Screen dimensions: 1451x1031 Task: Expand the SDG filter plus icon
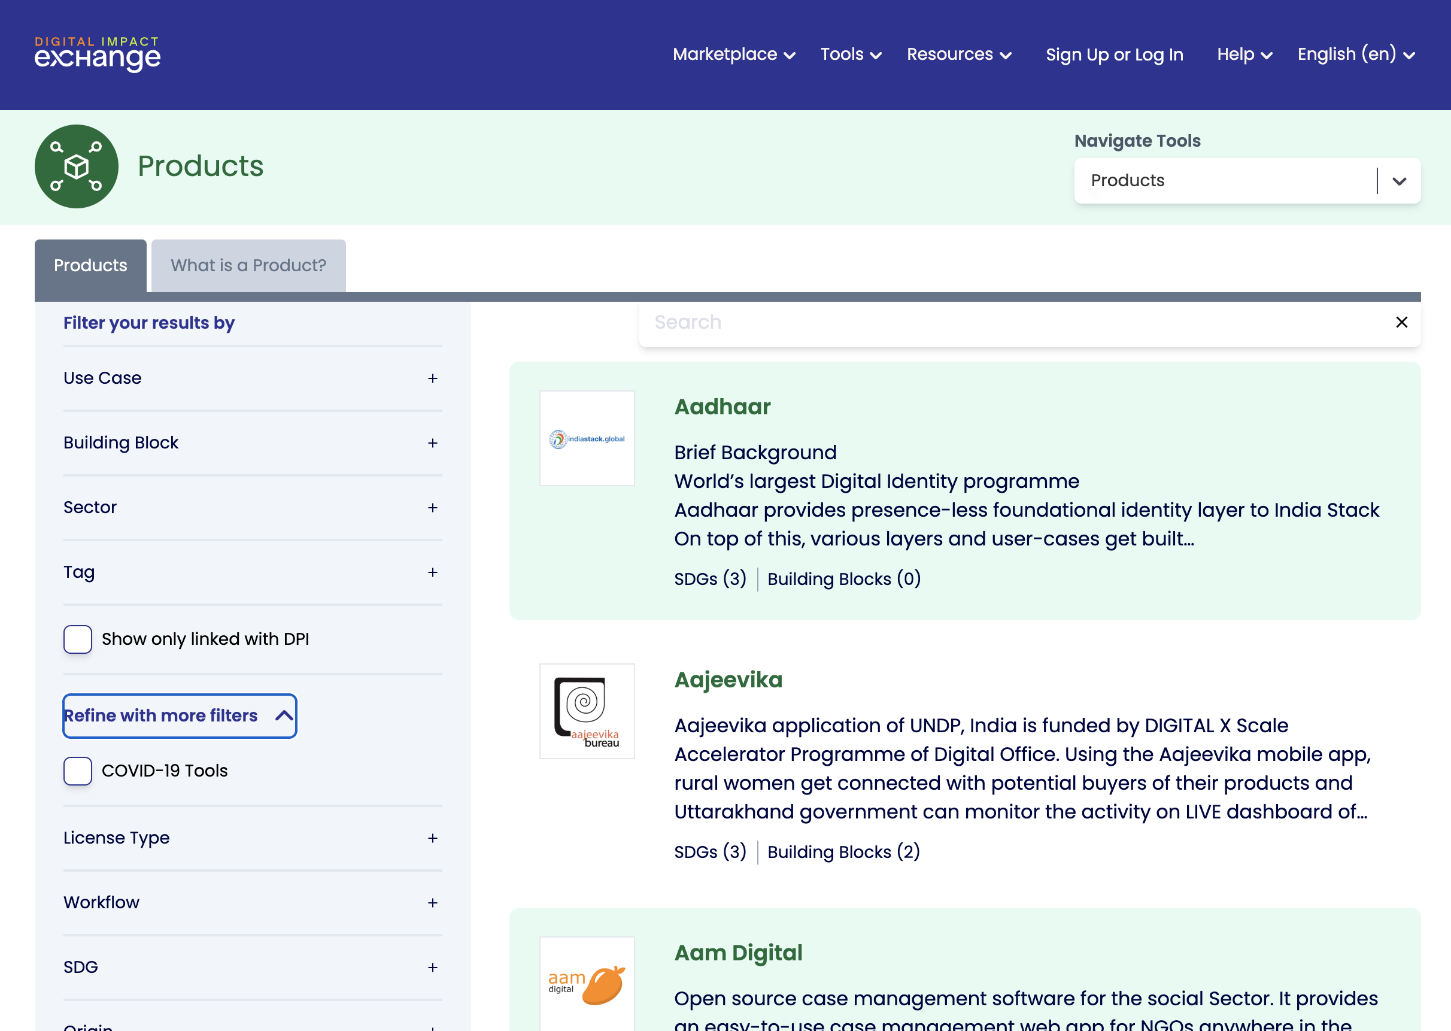[x=433, y=968]
